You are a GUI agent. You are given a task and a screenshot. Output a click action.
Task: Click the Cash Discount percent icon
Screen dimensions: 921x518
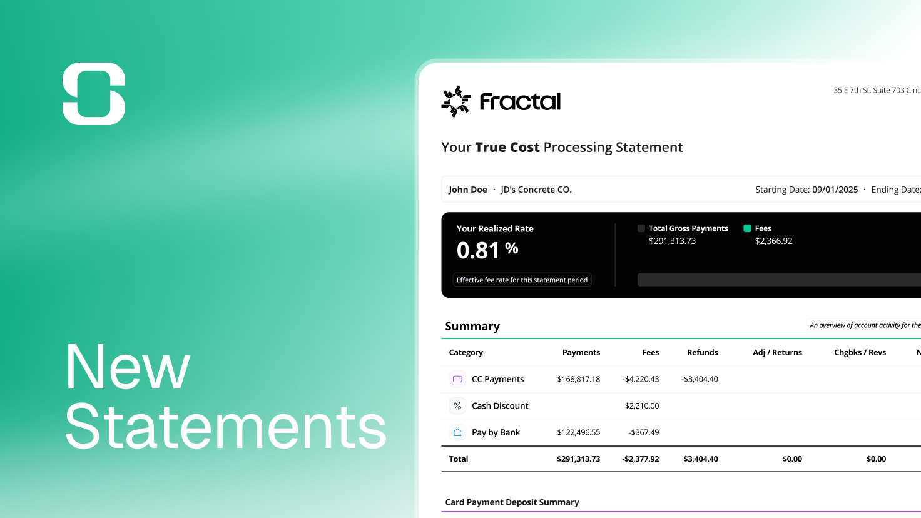click(x=457, y=406)
